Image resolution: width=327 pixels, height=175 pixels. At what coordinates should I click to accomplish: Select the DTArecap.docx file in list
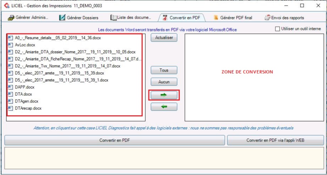click(28, 108)
